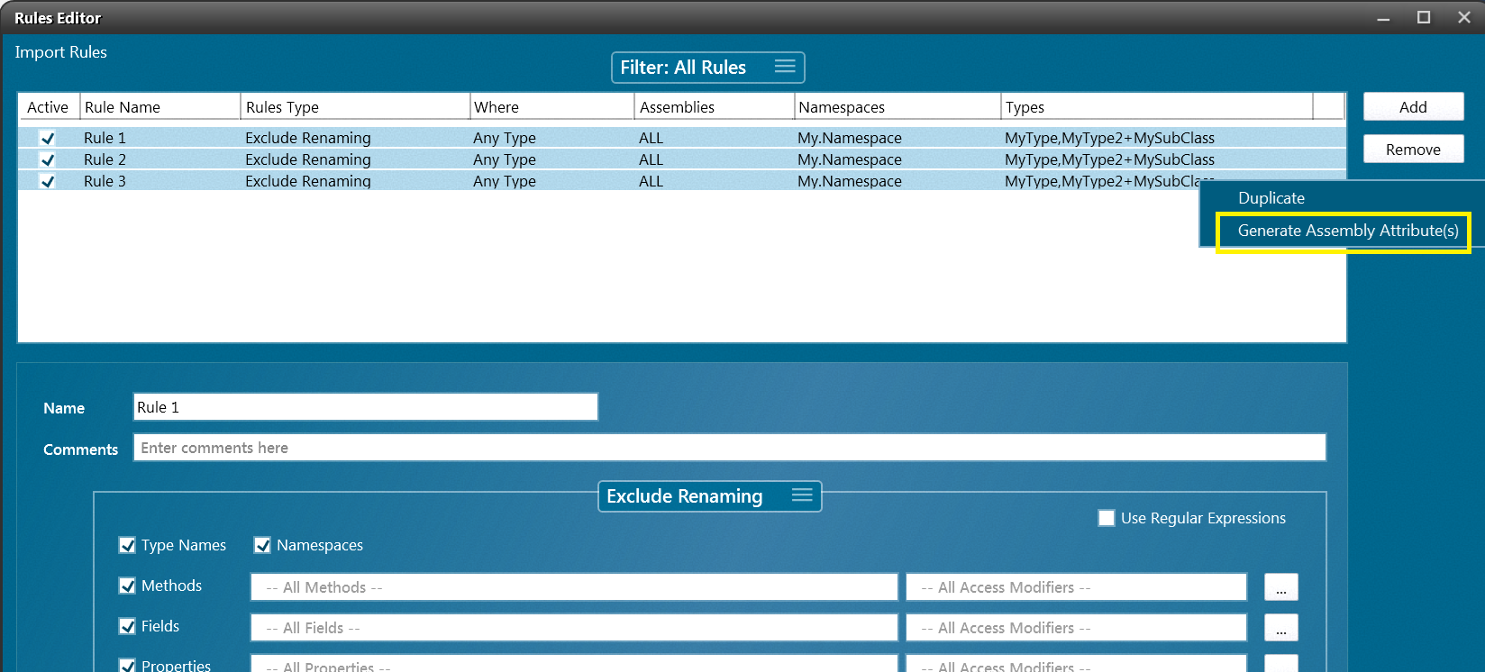Maximize the Rules Editor window

pyautogui.click(x=1424, y=18)
